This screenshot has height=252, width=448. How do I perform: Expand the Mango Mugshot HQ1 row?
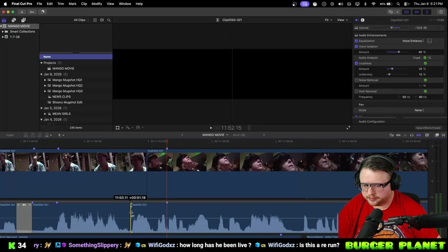pyautogui.click(x=45, y=80)
